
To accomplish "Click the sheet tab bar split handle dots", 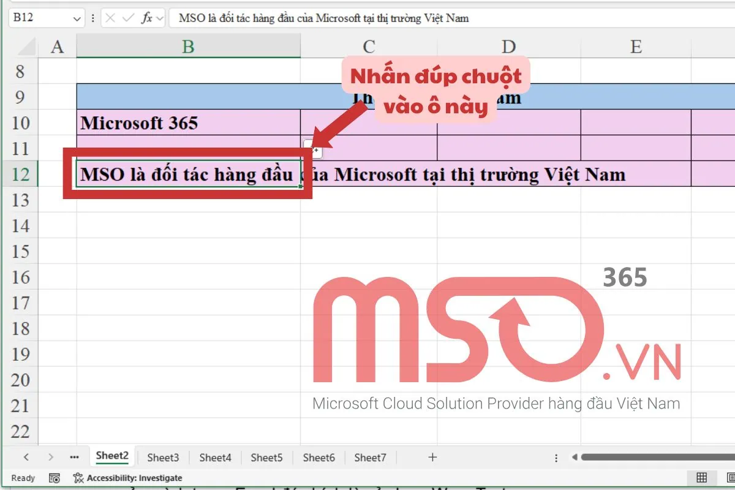I will point(556,458).
